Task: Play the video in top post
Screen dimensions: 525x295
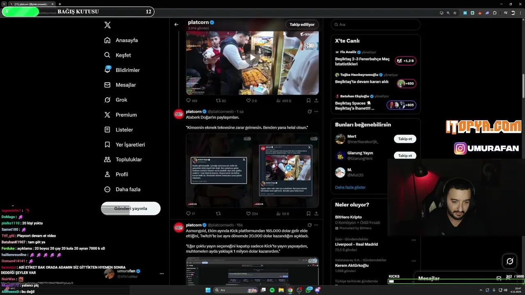Action: pyautogui.click(x=252, y=58)
